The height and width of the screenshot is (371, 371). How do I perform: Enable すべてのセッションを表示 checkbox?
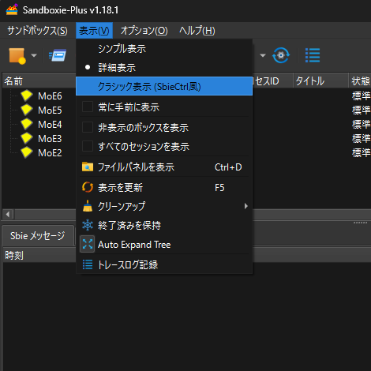point(88,147)
